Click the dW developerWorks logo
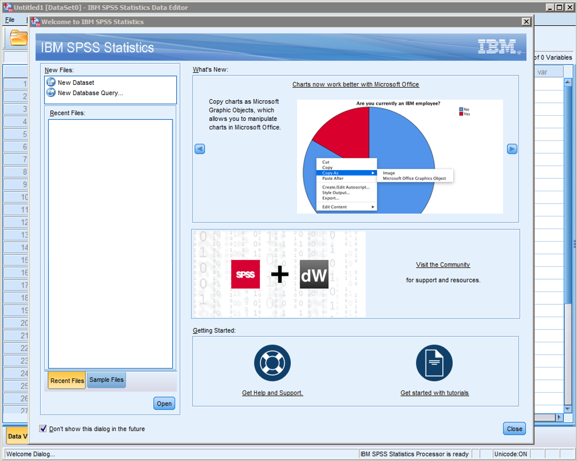This screenshot has width=577, height=461. pyautogui.click(x=314, y=274)
